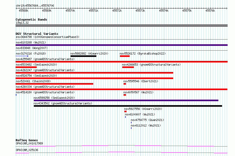Select the OPA3 NM_025136 magenta gene line

pos(121,152)
